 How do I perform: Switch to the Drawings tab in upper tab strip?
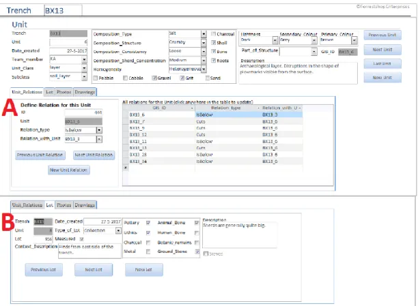(85, 92)
